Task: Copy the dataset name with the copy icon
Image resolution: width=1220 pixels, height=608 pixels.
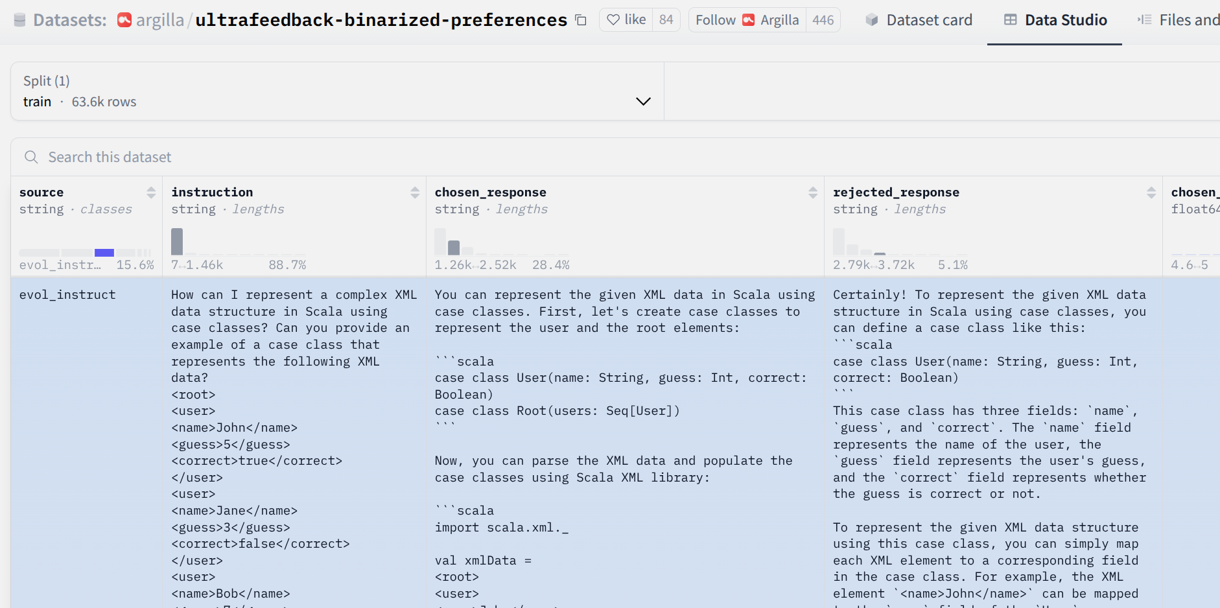Action: tap(581, 21)
